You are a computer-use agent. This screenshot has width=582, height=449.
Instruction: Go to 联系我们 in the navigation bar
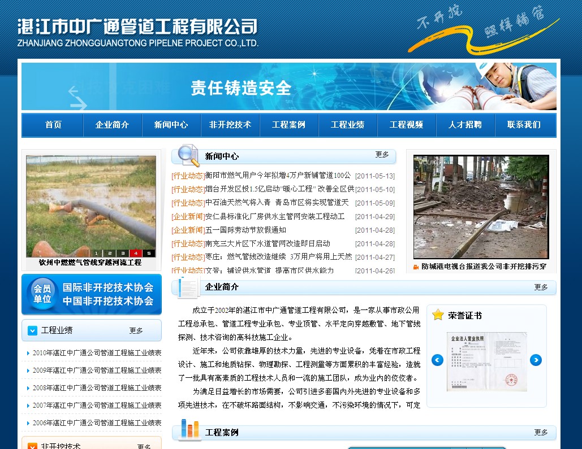pos(524,125)
